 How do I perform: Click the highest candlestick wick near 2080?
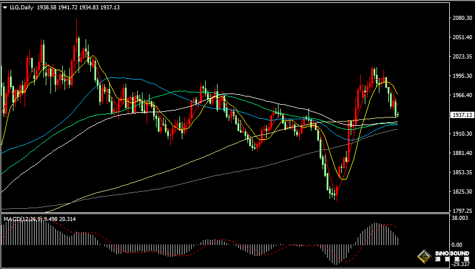coord(76,21)
